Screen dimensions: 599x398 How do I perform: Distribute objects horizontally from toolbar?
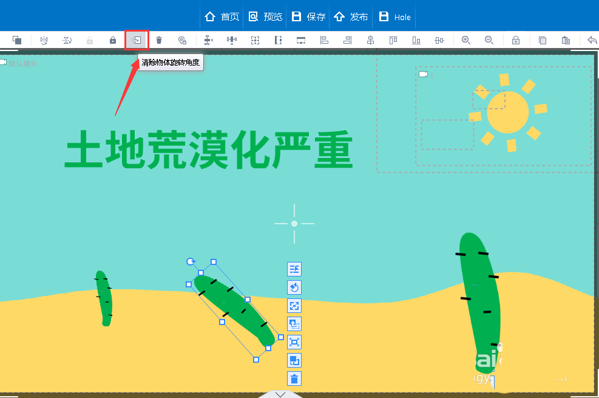[x=231, y=40]
